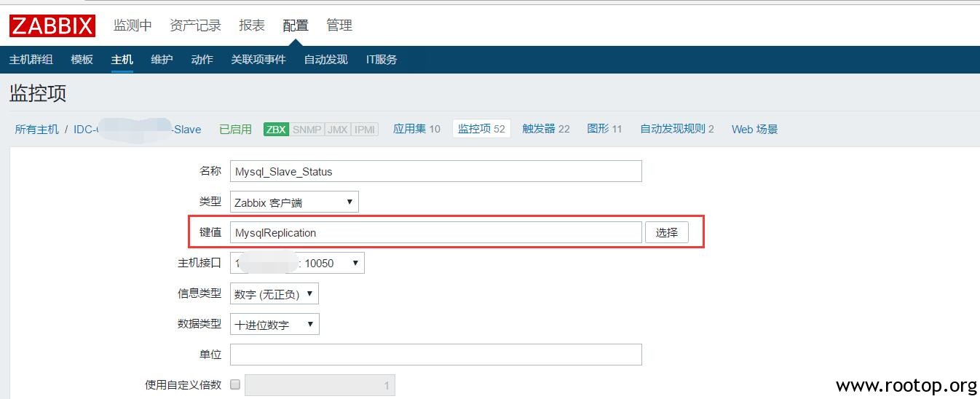Image resolution: width=980 pixels, height=399 pixels.
Task: Go to 模板 submenu
Action: [x=82, y=60]
